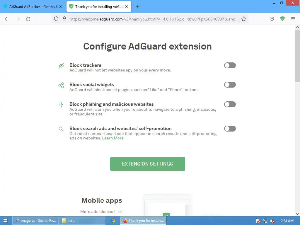Screen dimensions: 300x225
Task: Enable Block search ads and self-promotion
Action: 230,129
